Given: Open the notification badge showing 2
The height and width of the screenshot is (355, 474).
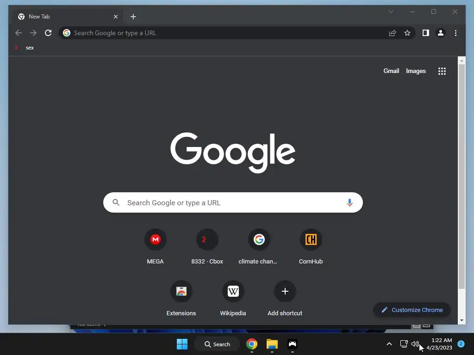Looking at the screenshot, I should pyautogui.click(x=461, y=344).
